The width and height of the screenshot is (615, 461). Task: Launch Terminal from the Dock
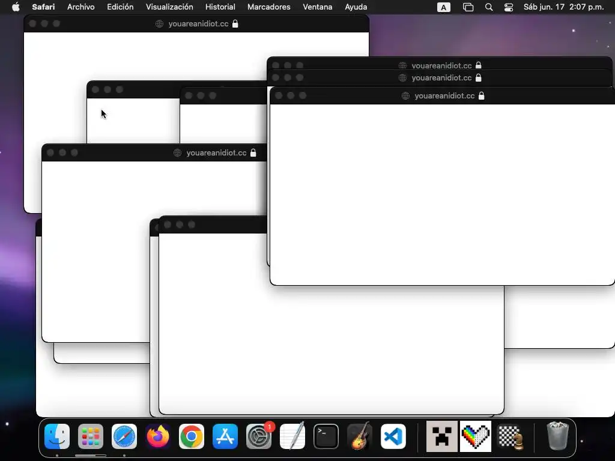click(326, 436)
